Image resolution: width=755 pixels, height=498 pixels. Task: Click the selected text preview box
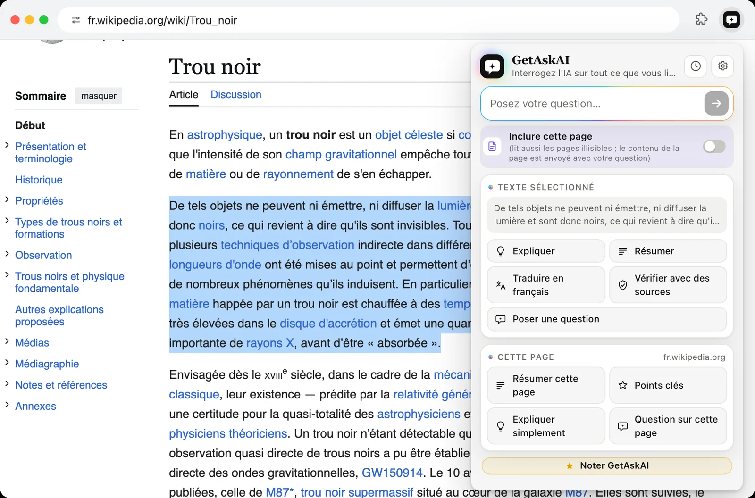(x=607, y=215)
